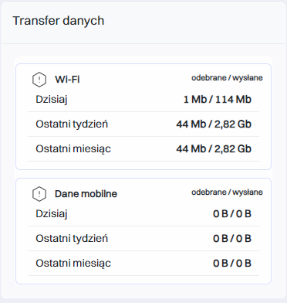
Task: Click the Wi-Fi warning hexagon icon
Action: tap(39, 80)
